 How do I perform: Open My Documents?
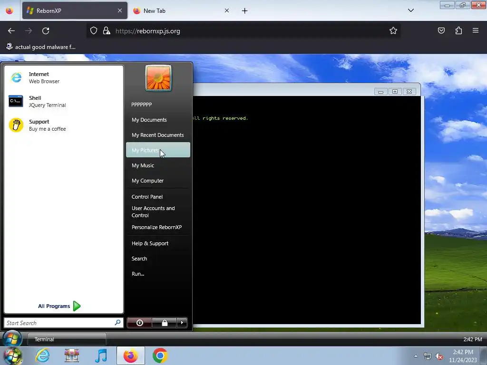click(158, 120)
